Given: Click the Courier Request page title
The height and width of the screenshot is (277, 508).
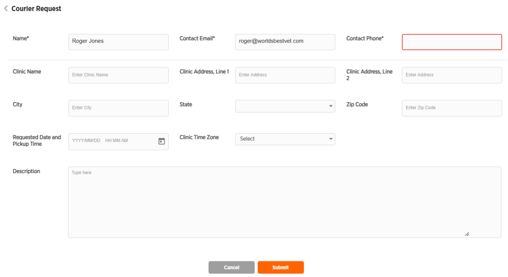Looking at the screenshot, I should [36, 9].
